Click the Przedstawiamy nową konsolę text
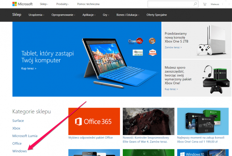The width and height of the screenshot is (232, 156). point(176,37)
